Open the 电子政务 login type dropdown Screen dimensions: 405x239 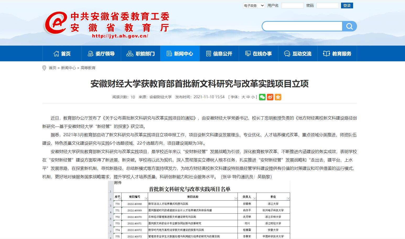(254, 6)
